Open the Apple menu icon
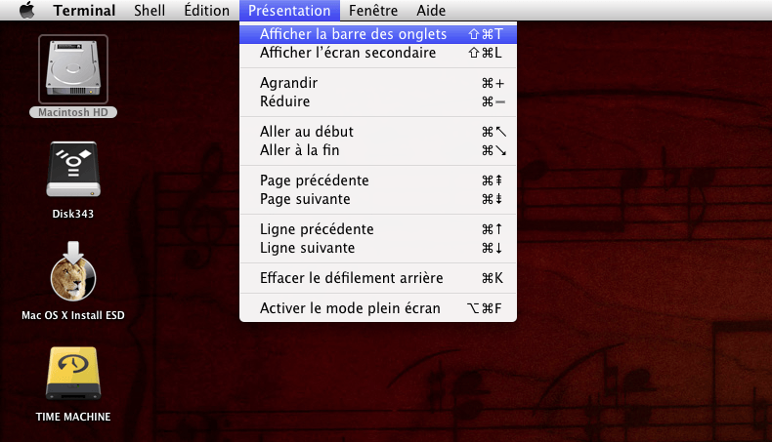 click(x=27, y=10)
